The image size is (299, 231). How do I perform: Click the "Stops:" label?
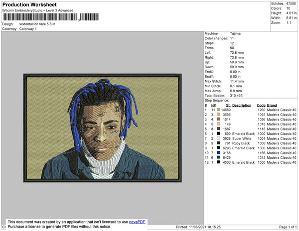pos(209,43)
